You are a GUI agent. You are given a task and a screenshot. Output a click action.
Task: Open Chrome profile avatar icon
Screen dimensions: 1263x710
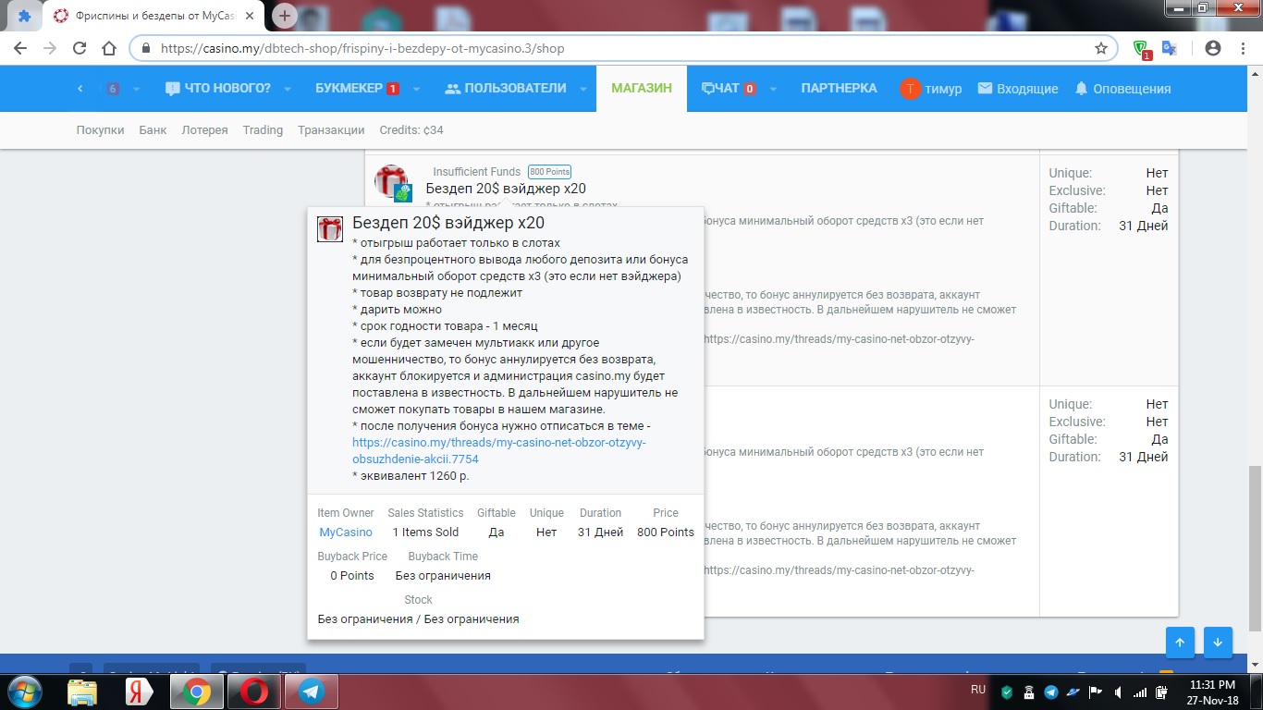point(1213,48)
